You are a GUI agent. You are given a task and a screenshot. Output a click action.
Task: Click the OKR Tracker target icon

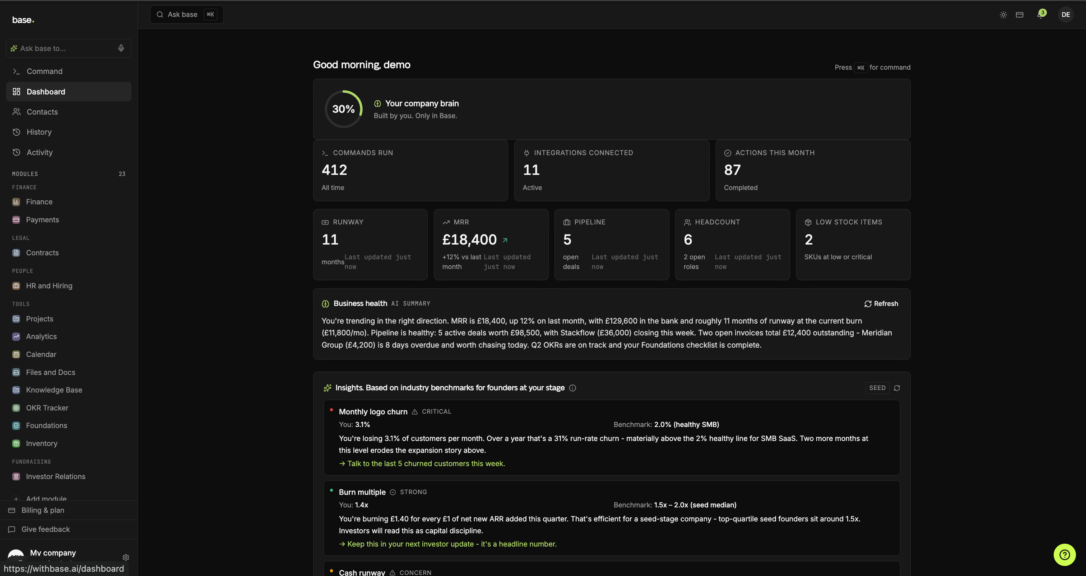[x=16, y=408]
